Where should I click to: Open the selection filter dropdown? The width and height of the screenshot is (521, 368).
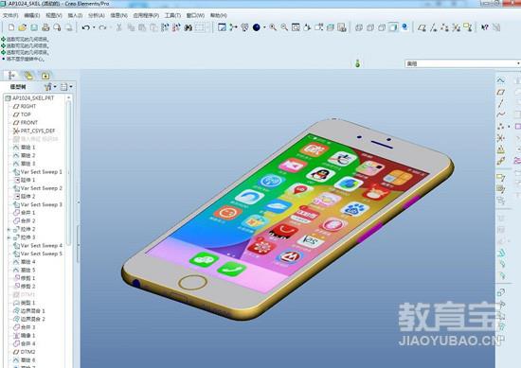pos(462,63)
